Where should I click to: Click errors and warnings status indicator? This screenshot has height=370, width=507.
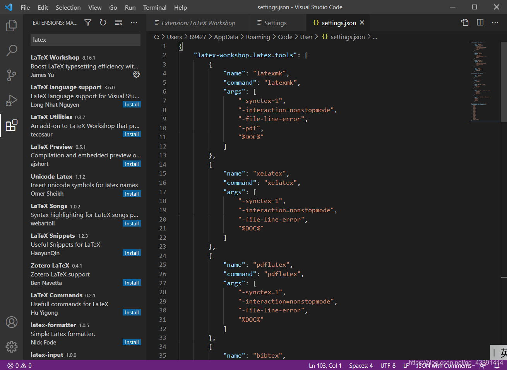20,365
